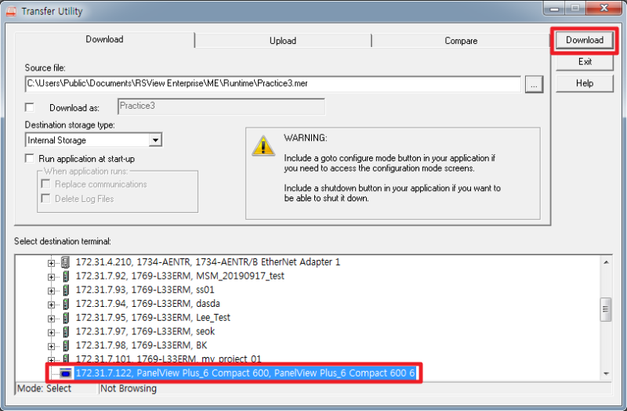Select the PanelView Plus_6 Compact 600 terminal icon

point(66,373)
